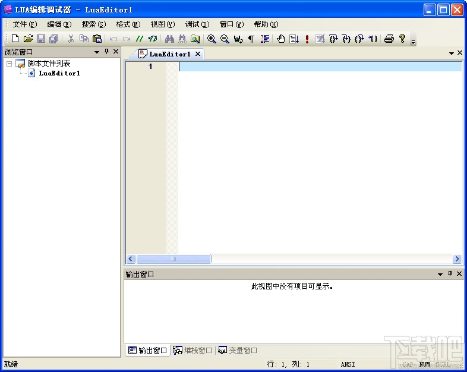Click the ANSI encoding status bar entry
The height and width of the screenshot is (372, 467).
click(x=348, y=364)
